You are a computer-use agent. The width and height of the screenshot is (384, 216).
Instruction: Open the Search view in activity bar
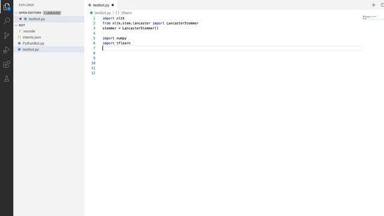7,21
